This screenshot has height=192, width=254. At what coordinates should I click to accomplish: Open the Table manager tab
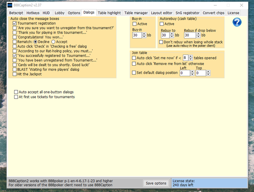click(x=136, y=13)
